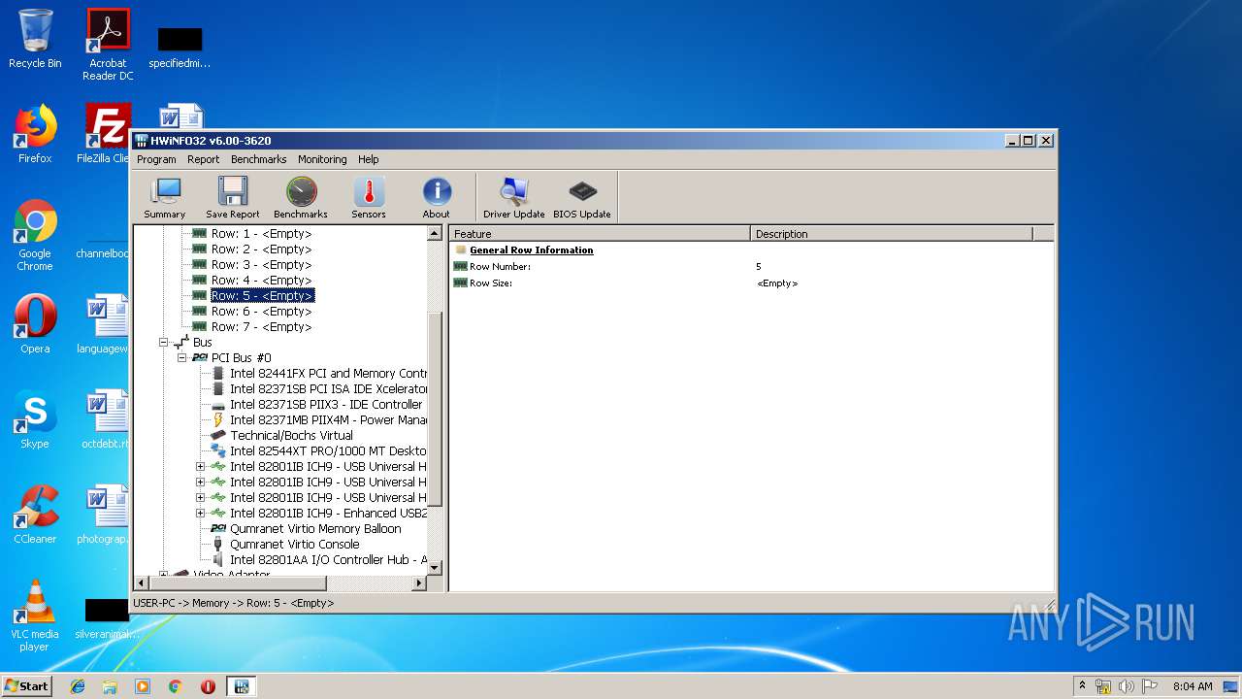Screen dimensions: 1242x699
Task: Select tree item Row: 4 - <Empty>
Action: [x=261, y=281]
